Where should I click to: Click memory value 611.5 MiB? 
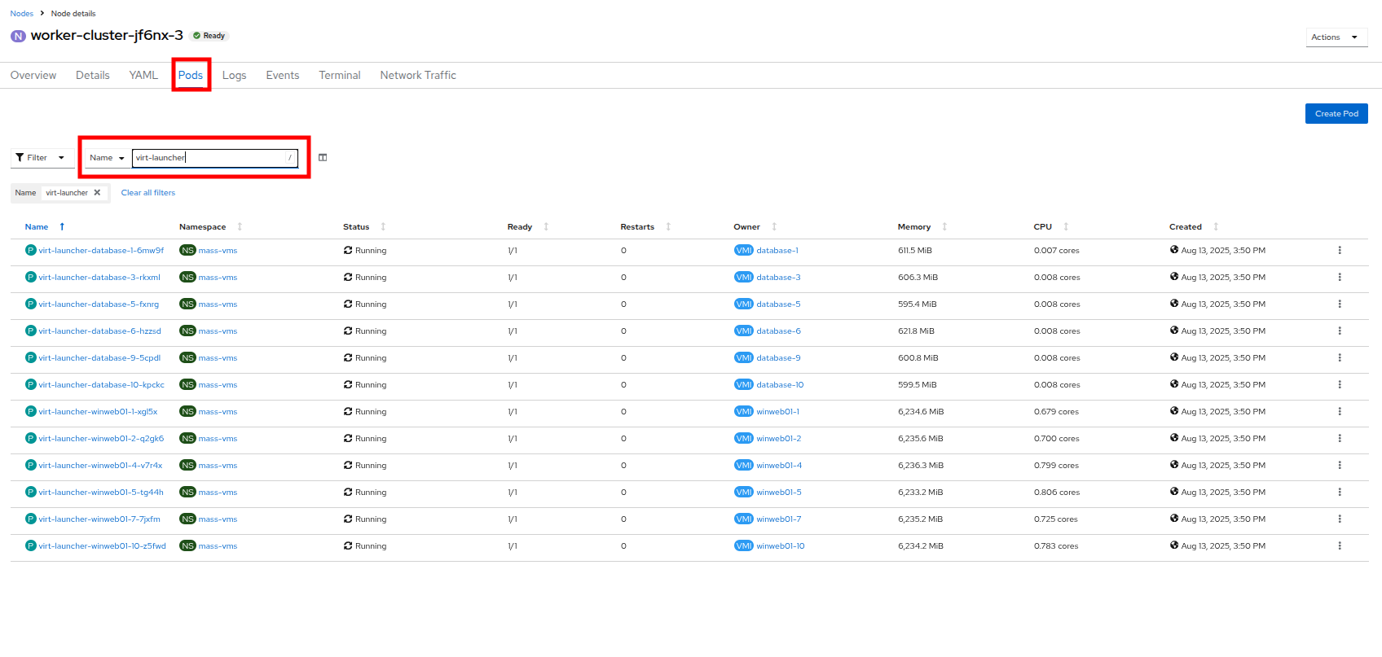[x=915, y=251]
